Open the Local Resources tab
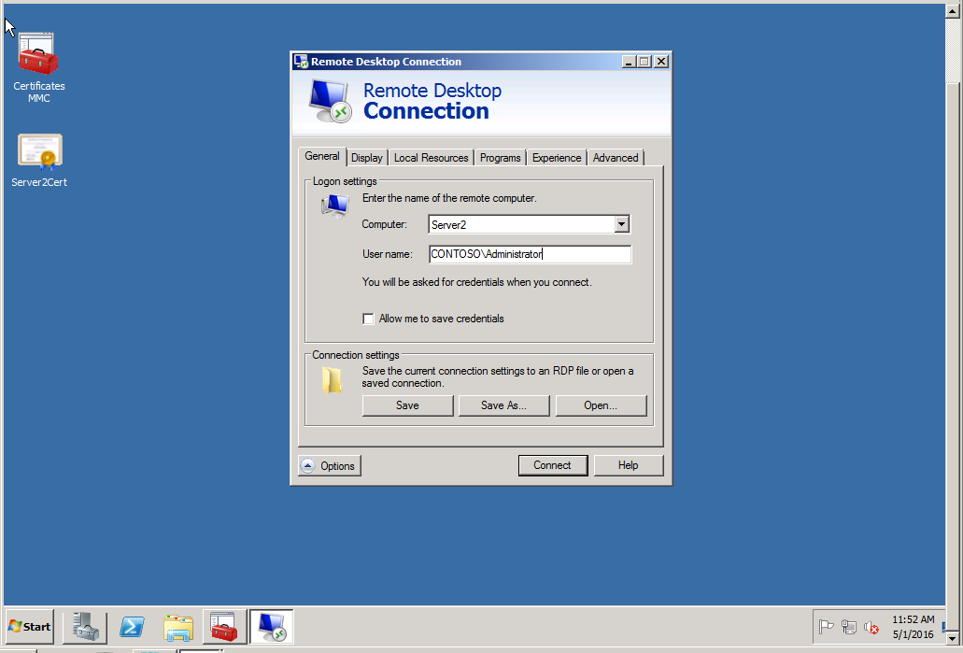The height and width of the screenshot is (653, 963). point(432,158)
